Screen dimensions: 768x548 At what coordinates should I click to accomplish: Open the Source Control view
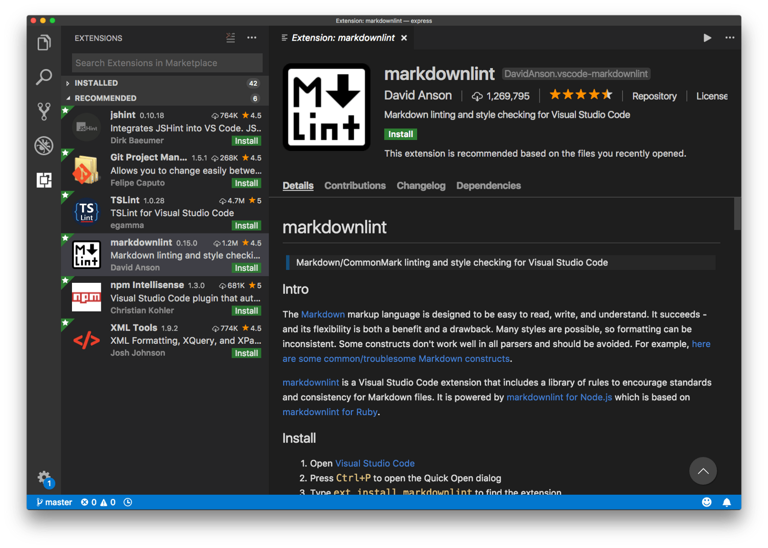(x=44, y=111)
